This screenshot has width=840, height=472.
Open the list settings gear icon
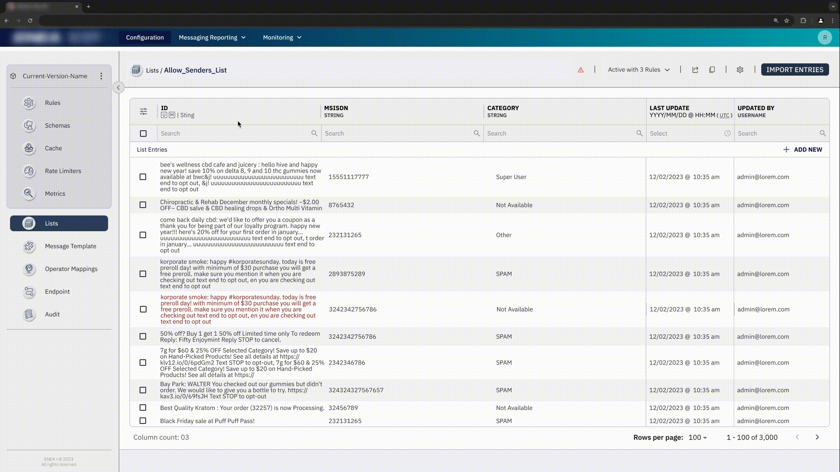pyautogui.click(x=740, y=69)
